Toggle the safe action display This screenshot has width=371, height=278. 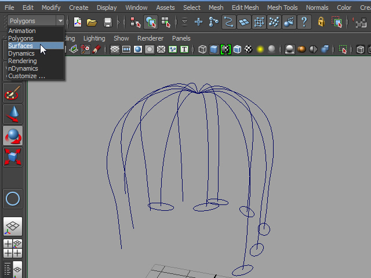pyautogui.click(x=173, y=49)
